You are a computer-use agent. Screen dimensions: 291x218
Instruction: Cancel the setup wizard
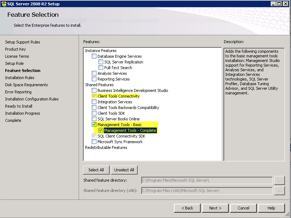tap(243, 208)
